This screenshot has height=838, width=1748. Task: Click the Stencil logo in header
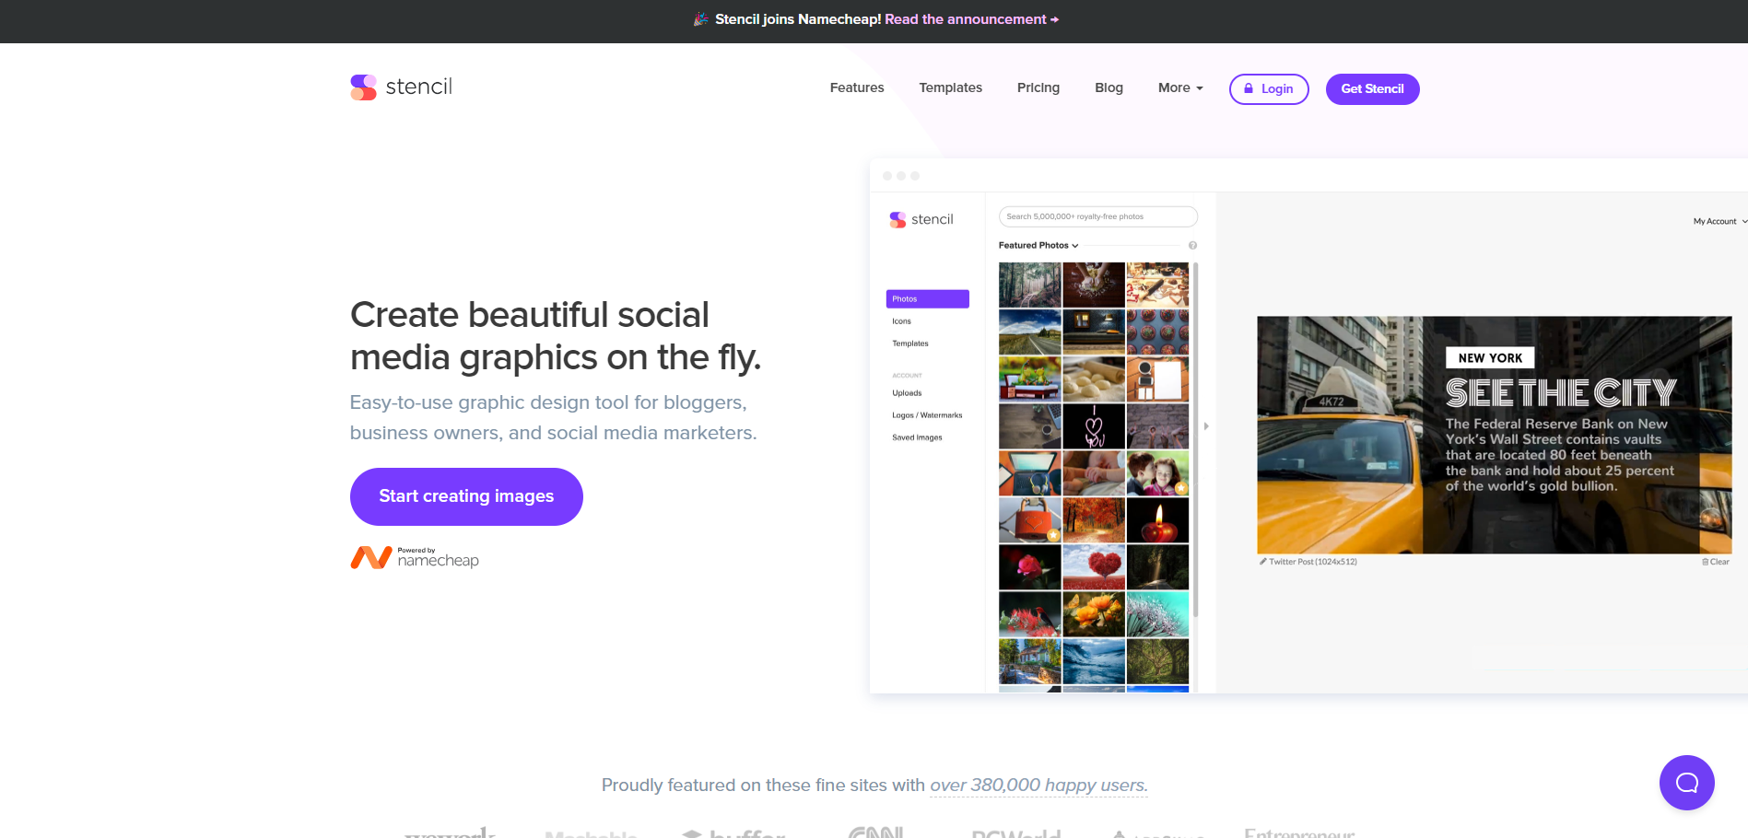401,87
